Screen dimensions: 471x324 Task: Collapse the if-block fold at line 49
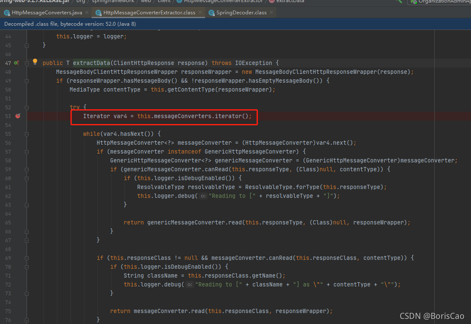tap(27, 81)
